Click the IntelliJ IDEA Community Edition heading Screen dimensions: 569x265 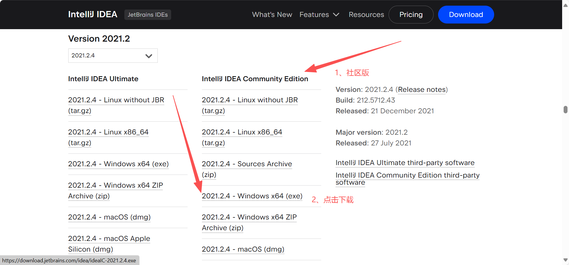[x=255, y=79]
